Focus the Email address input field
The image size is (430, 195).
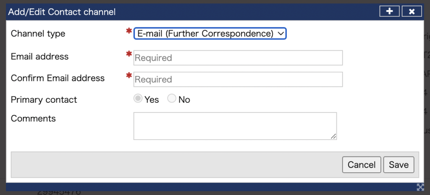point(238,58)
